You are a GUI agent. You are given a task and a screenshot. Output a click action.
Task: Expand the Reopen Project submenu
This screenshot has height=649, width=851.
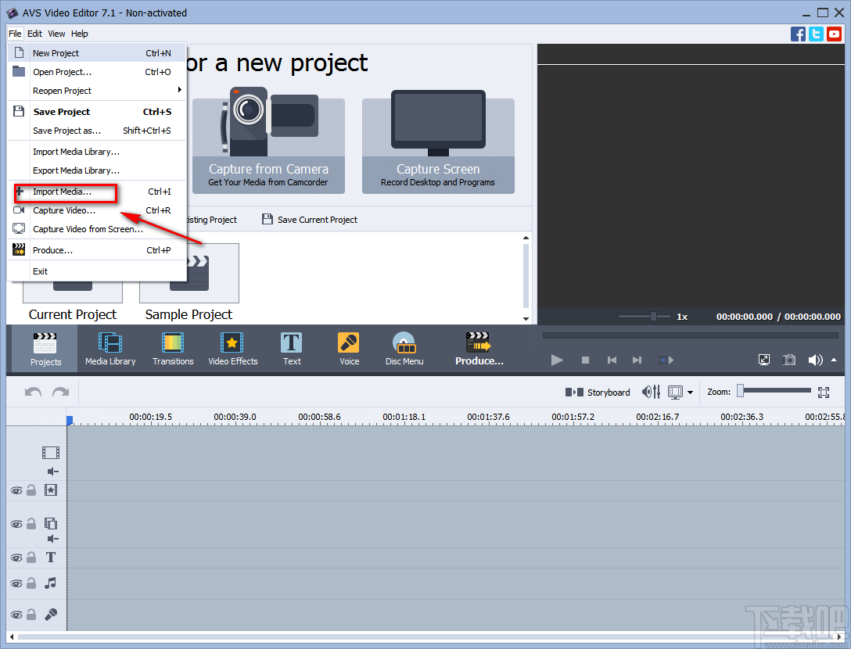pos(97,91)
